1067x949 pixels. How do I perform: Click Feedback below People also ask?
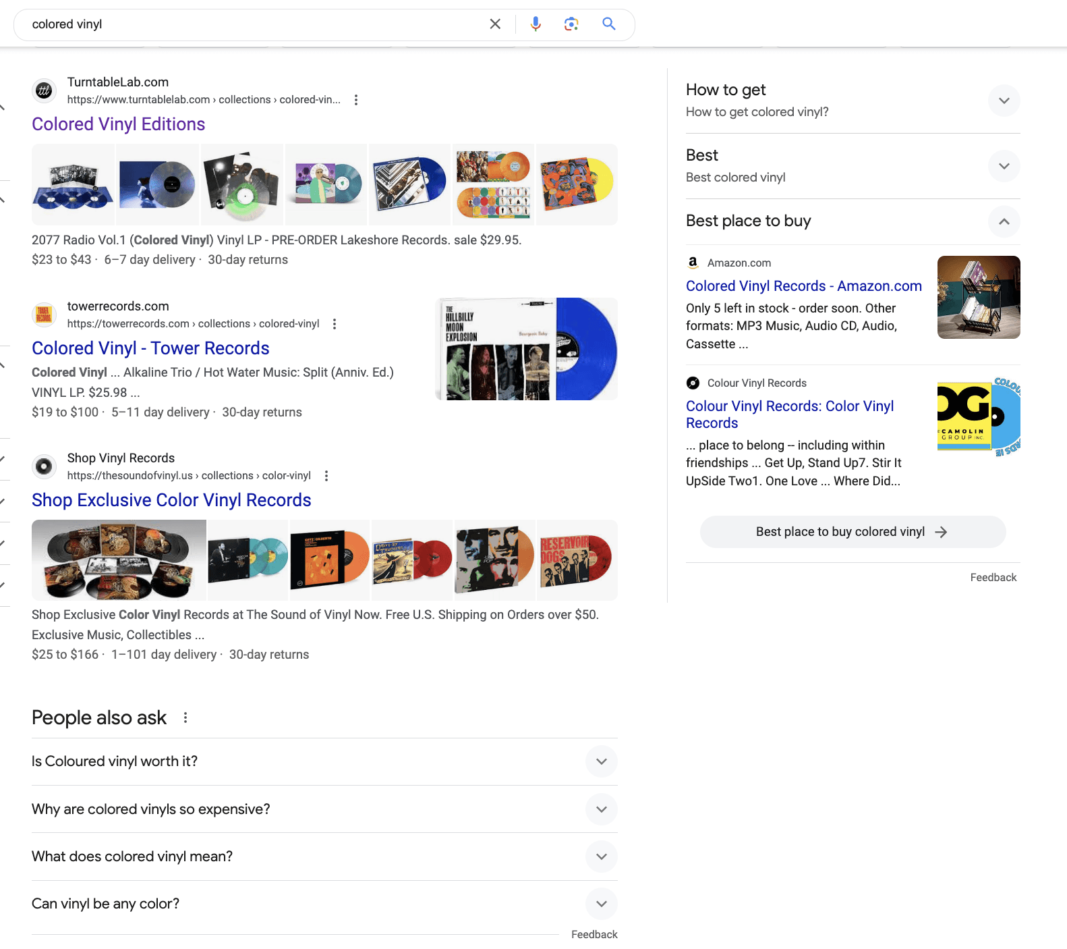[594, 935]
